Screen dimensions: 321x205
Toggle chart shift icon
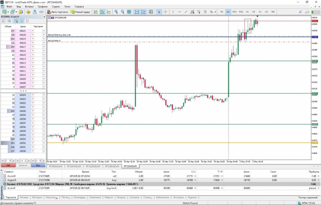click(144, 12)
